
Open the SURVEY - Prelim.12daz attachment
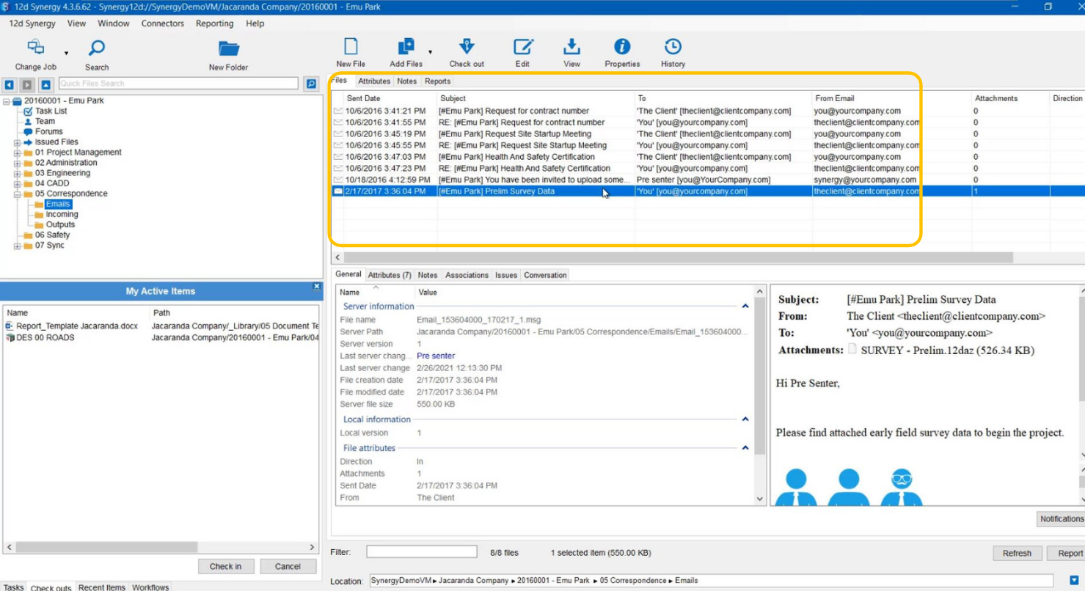(941, 350)
